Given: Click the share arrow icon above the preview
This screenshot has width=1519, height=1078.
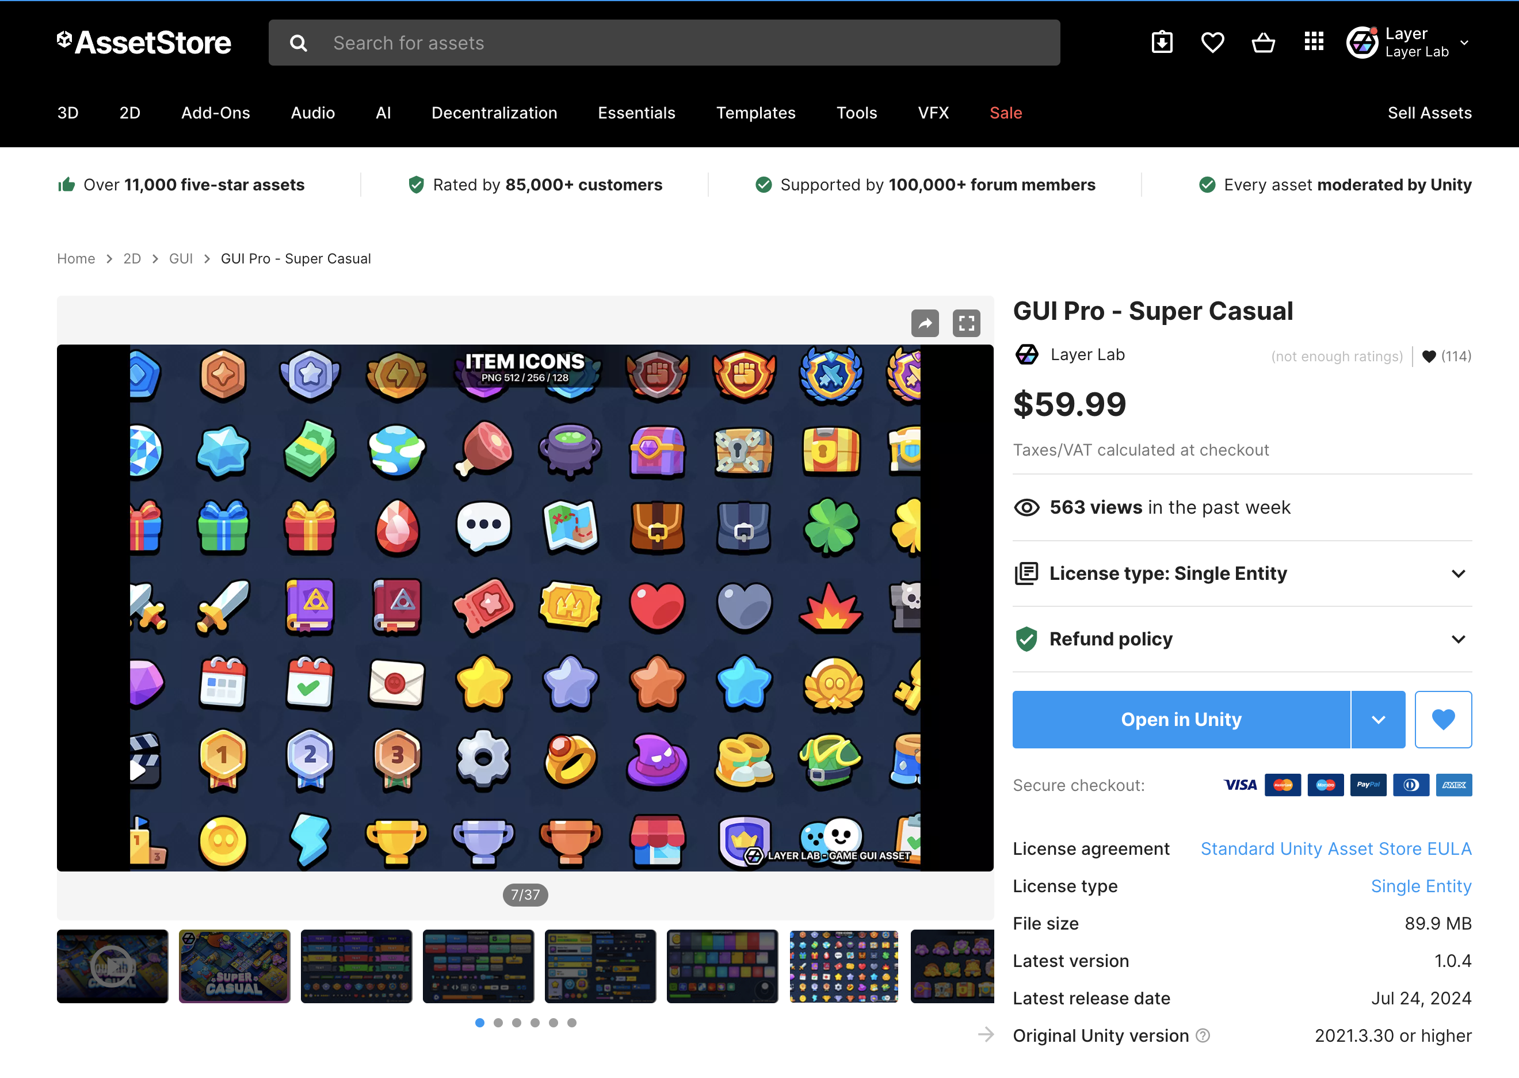Looking at the screenshot, I should (925, 323).
